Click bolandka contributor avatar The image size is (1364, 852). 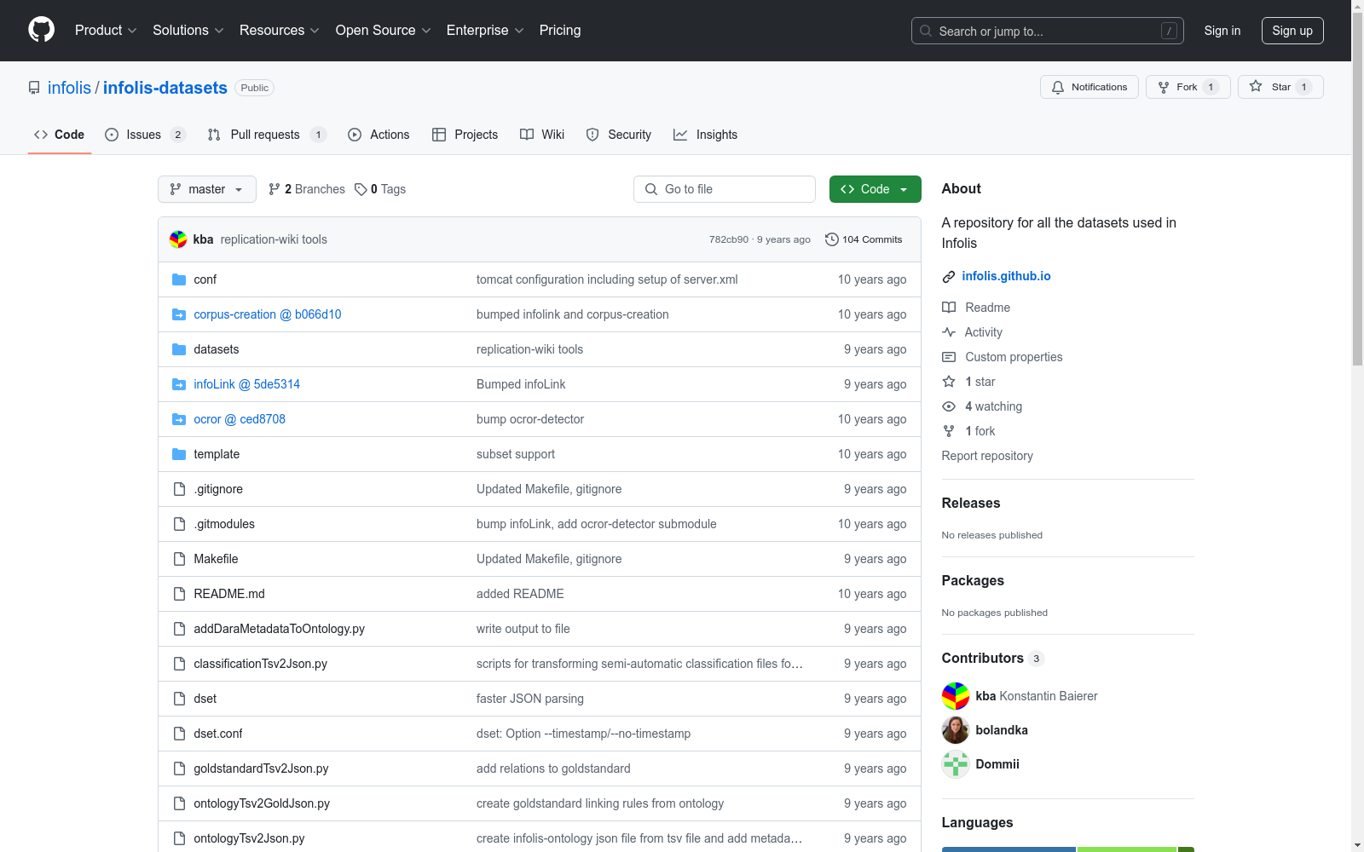pos(956,730)
